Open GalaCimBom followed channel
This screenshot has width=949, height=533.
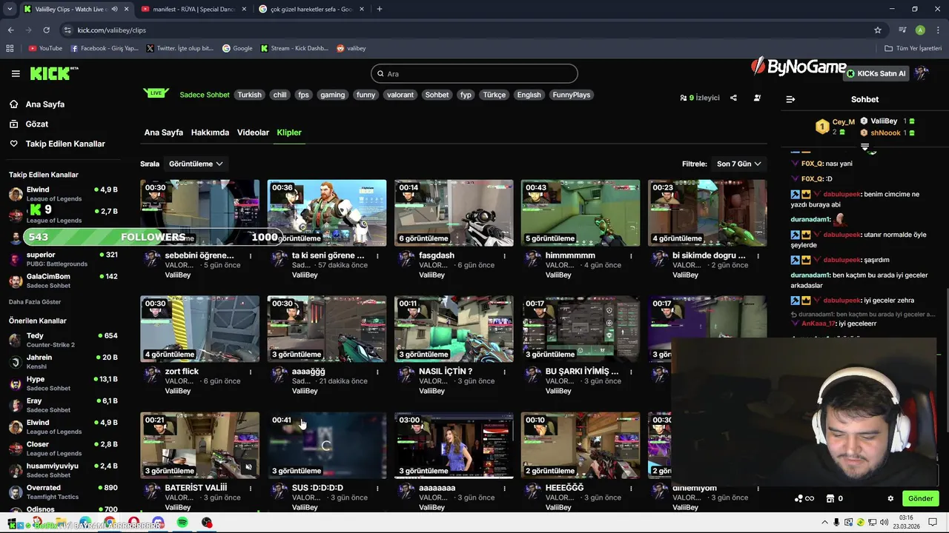tap(63, 281)
